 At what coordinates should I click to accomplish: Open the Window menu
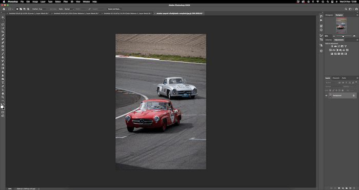pyautogui.click(x=86, y=2)
